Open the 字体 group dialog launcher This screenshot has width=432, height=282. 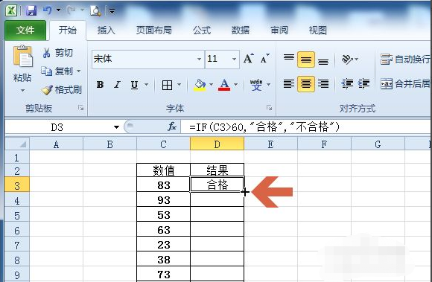(269, 108)
